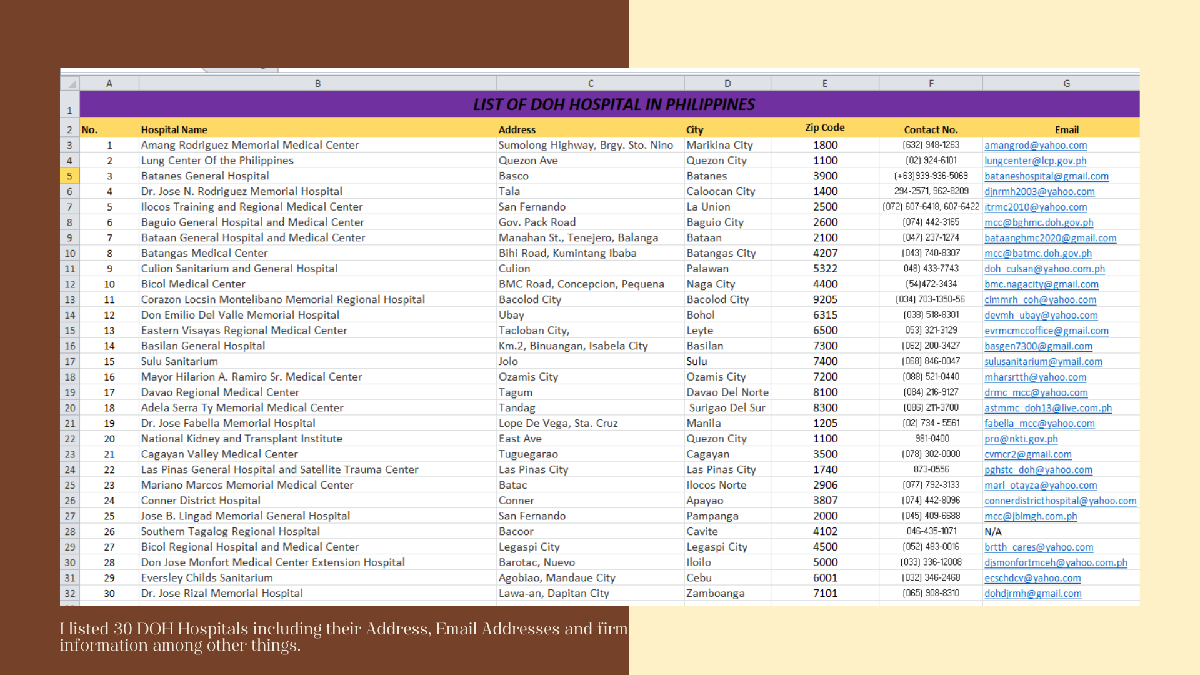Select the N/A email cell

click(x=992, y=532)
